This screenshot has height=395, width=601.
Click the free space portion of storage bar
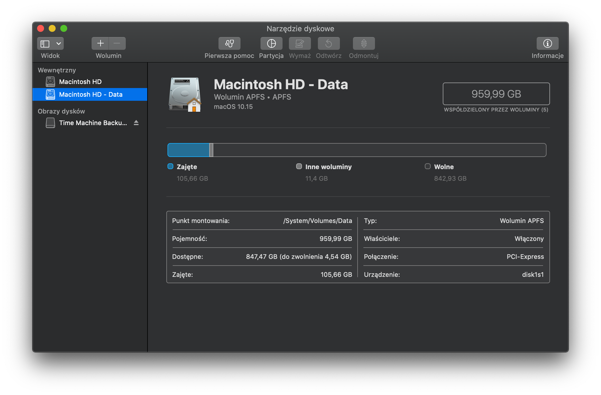pyautogui.click(x=379, y=150)
